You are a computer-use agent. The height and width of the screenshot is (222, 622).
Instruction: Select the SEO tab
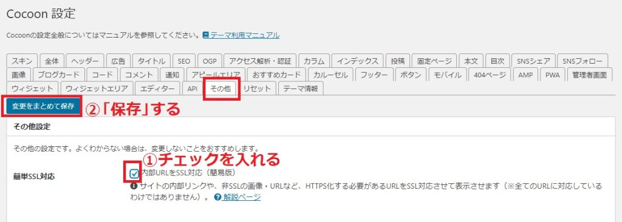pos(184,61)
